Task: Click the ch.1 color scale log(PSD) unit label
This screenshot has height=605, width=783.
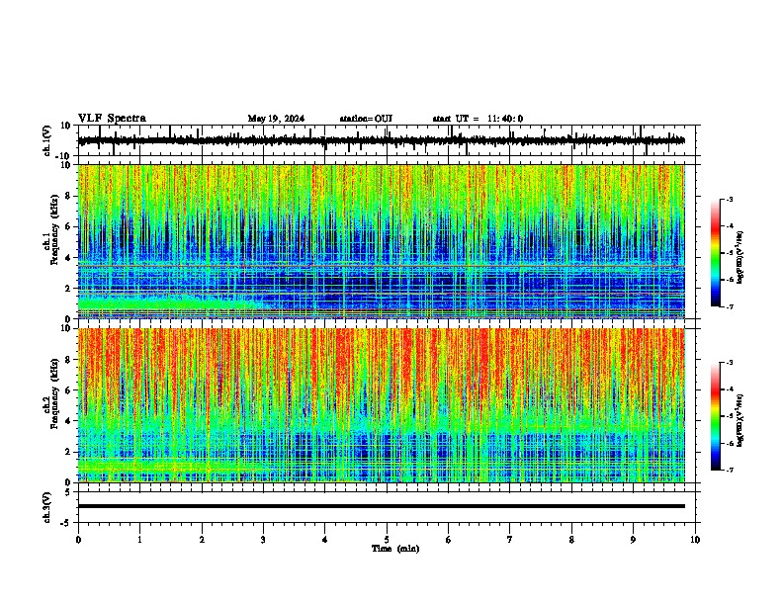Action: (x=739, y=257)
